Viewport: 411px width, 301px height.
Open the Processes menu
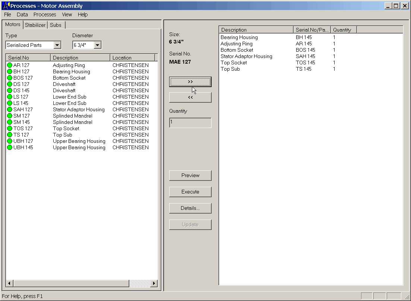(x=45, y=15)
